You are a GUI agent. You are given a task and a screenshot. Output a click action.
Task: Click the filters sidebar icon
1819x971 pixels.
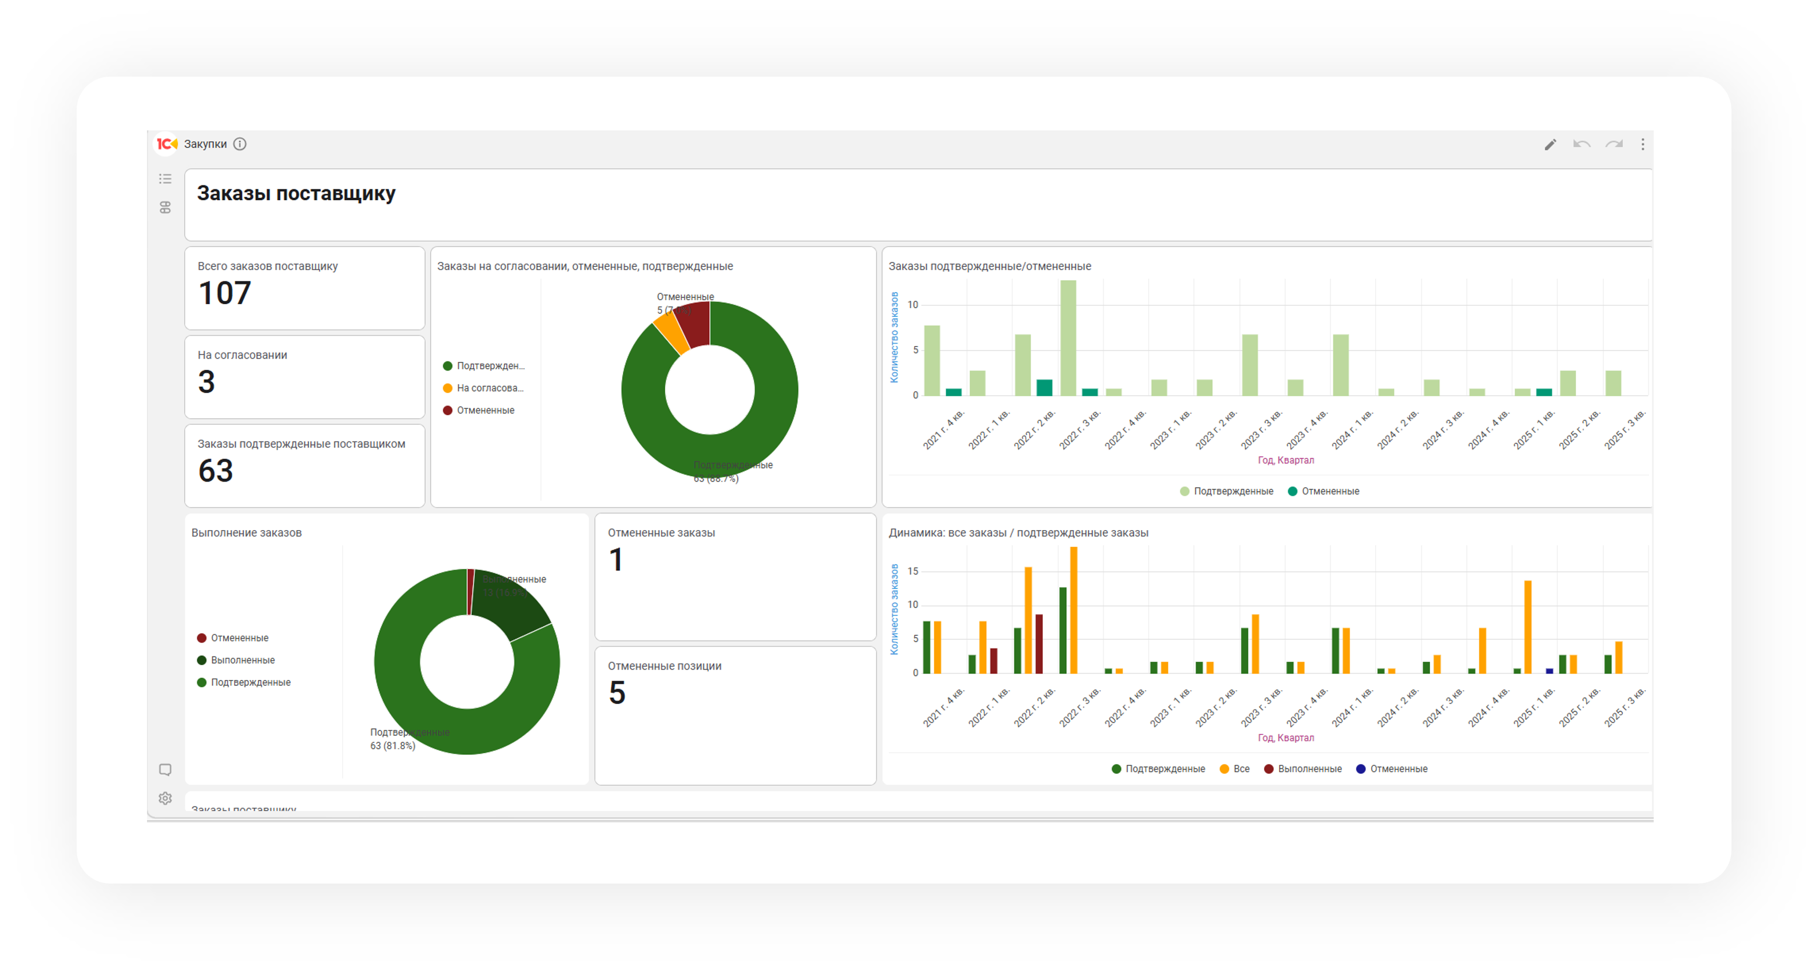(x=165, y=208)
